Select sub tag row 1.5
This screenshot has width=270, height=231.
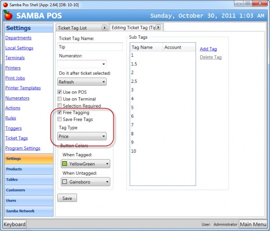pos(163,64)
